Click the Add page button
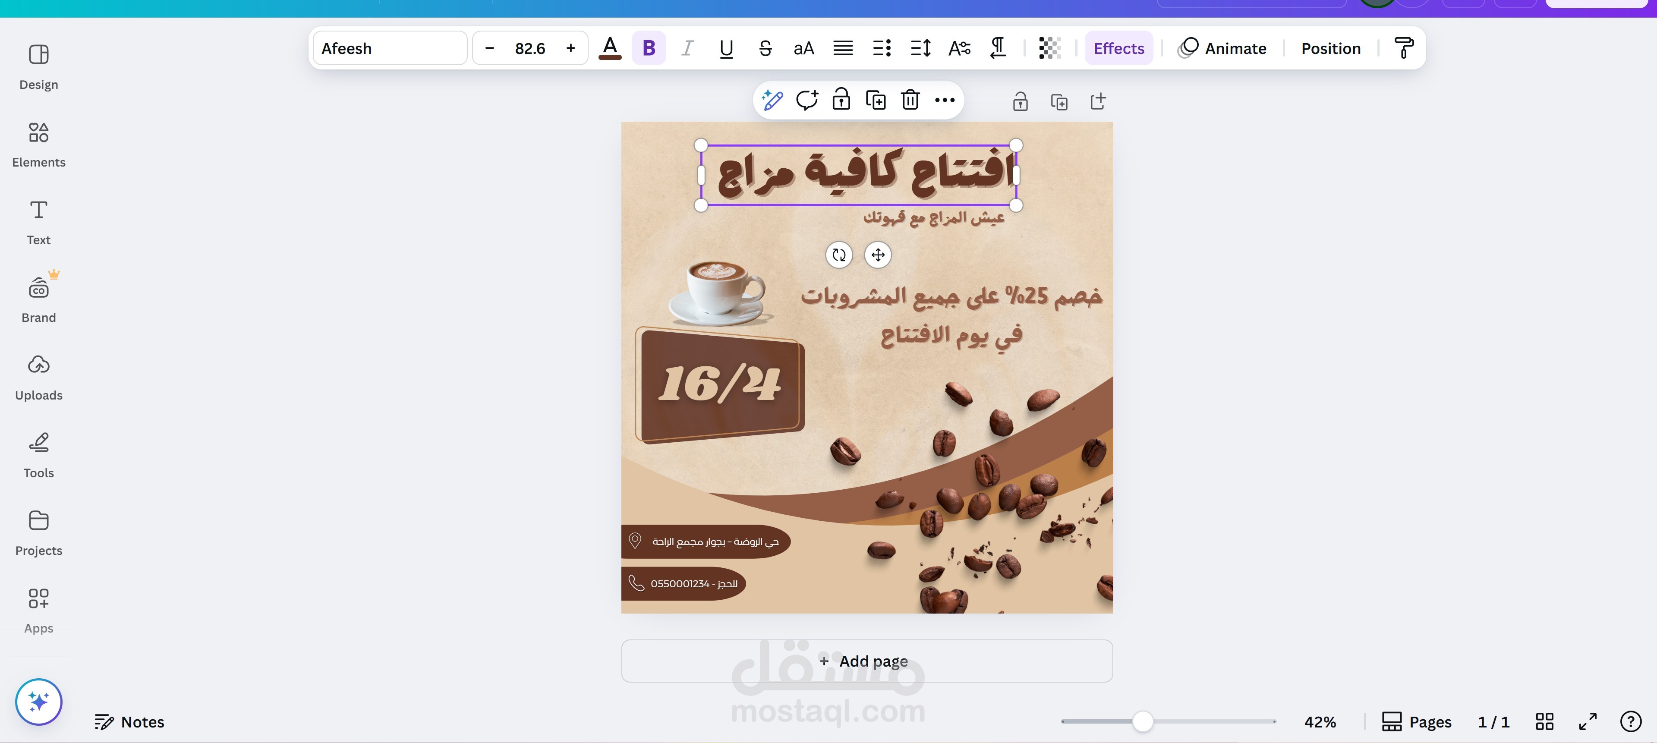The height and width of the screenshot is (743, 1657). point(866,661)
